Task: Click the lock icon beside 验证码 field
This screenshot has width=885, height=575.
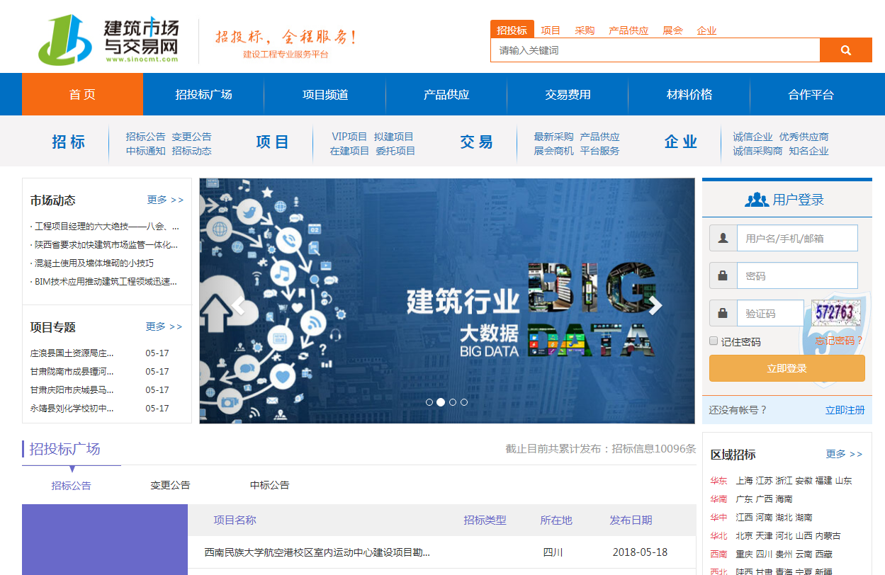Action: point(723,313)
